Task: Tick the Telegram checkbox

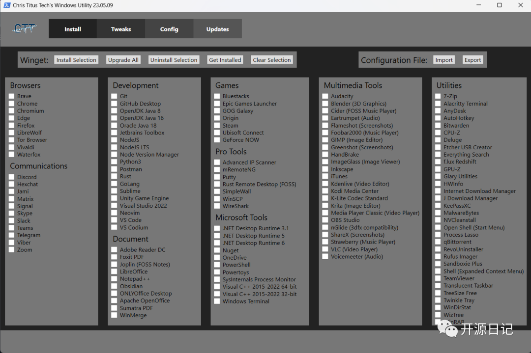Action: 11,235
